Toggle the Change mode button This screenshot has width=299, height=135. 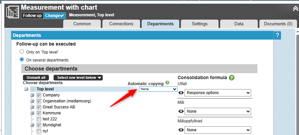point(54,16)
